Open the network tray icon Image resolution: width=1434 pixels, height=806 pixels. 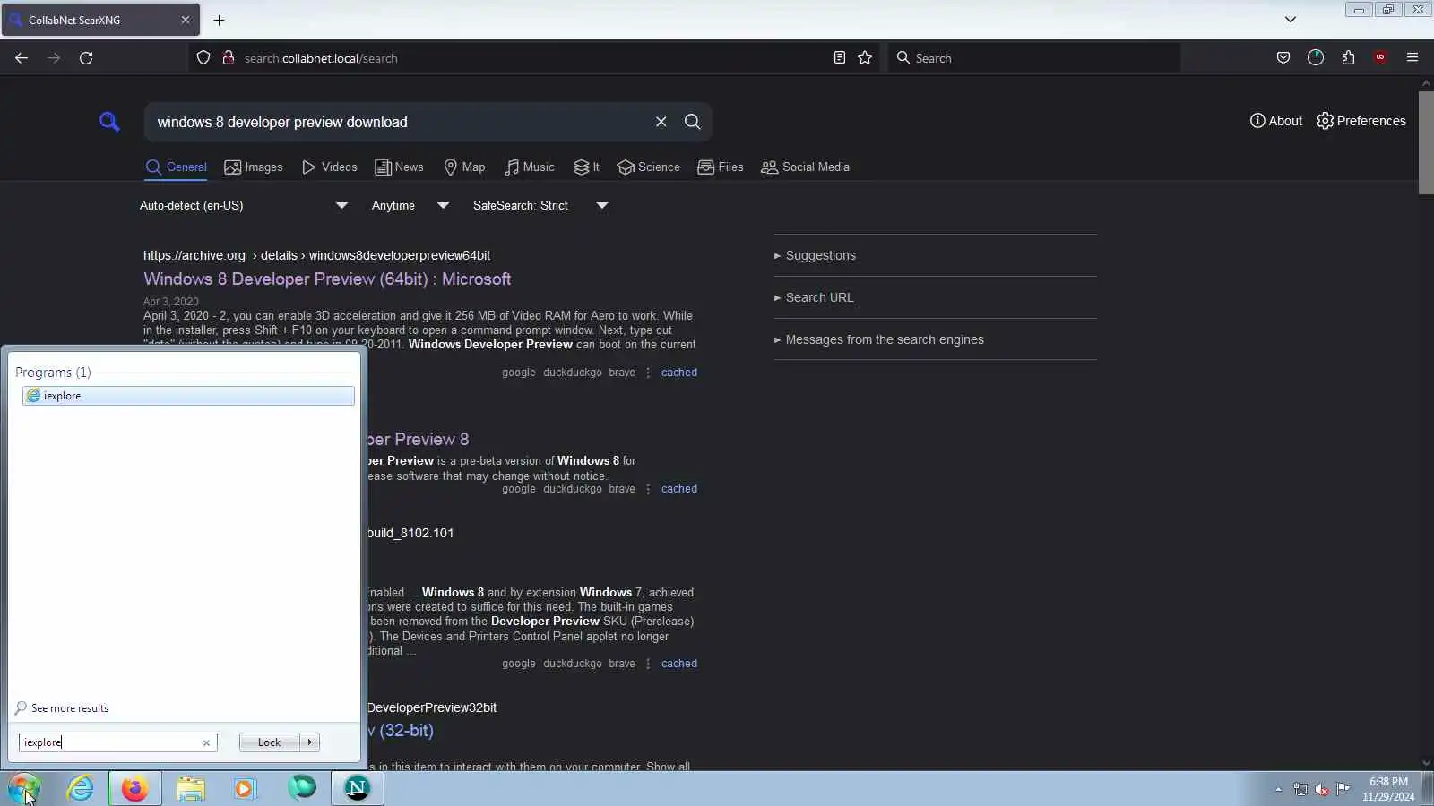[1300, 789]
